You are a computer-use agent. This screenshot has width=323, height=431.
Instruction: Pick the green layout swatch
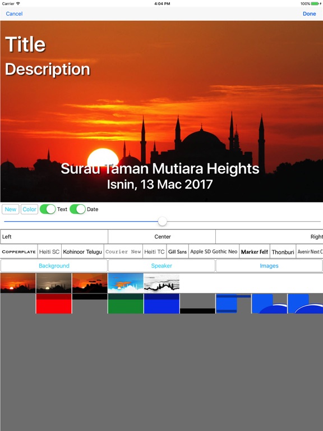point(126,304)
